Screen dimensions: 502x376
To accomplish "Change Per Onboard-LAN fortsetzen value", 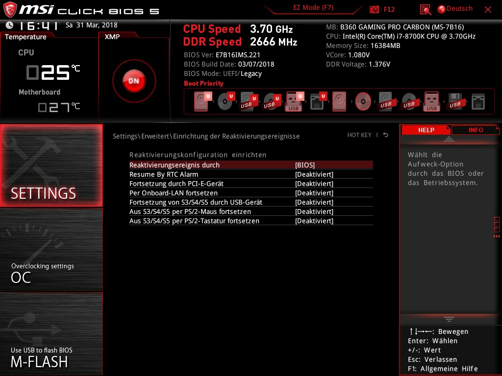I will (x=314, y=193).
